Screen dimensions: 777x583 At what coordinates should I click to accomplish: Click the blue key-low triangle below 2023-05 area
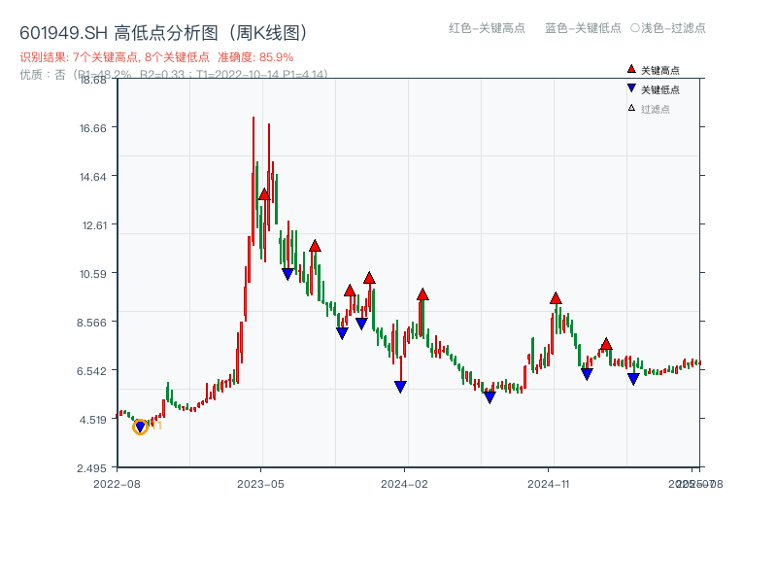coord(287,273)
